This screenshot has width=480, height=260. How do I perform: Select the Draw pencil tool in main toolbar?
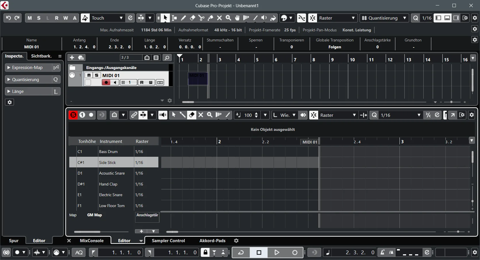(183, 18)
